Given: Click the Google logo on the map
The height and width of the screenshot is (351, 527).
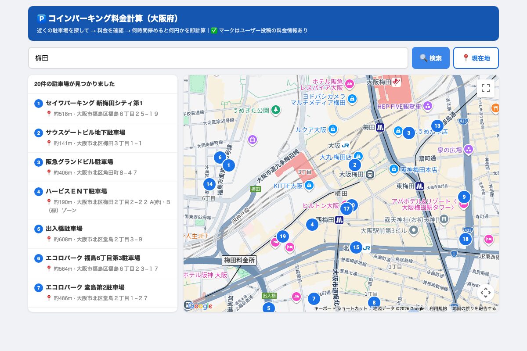Looking at the screenshot, I should [x=200, y=306].
